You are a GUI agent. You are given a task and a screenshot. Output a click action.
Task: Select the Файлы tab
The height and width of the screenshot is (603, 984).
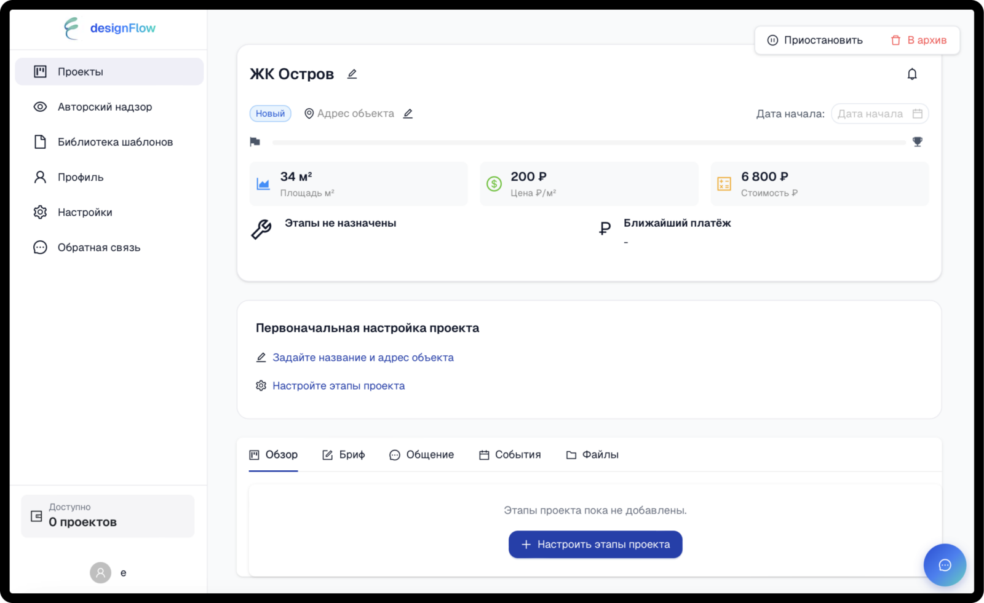click(592, 455)
